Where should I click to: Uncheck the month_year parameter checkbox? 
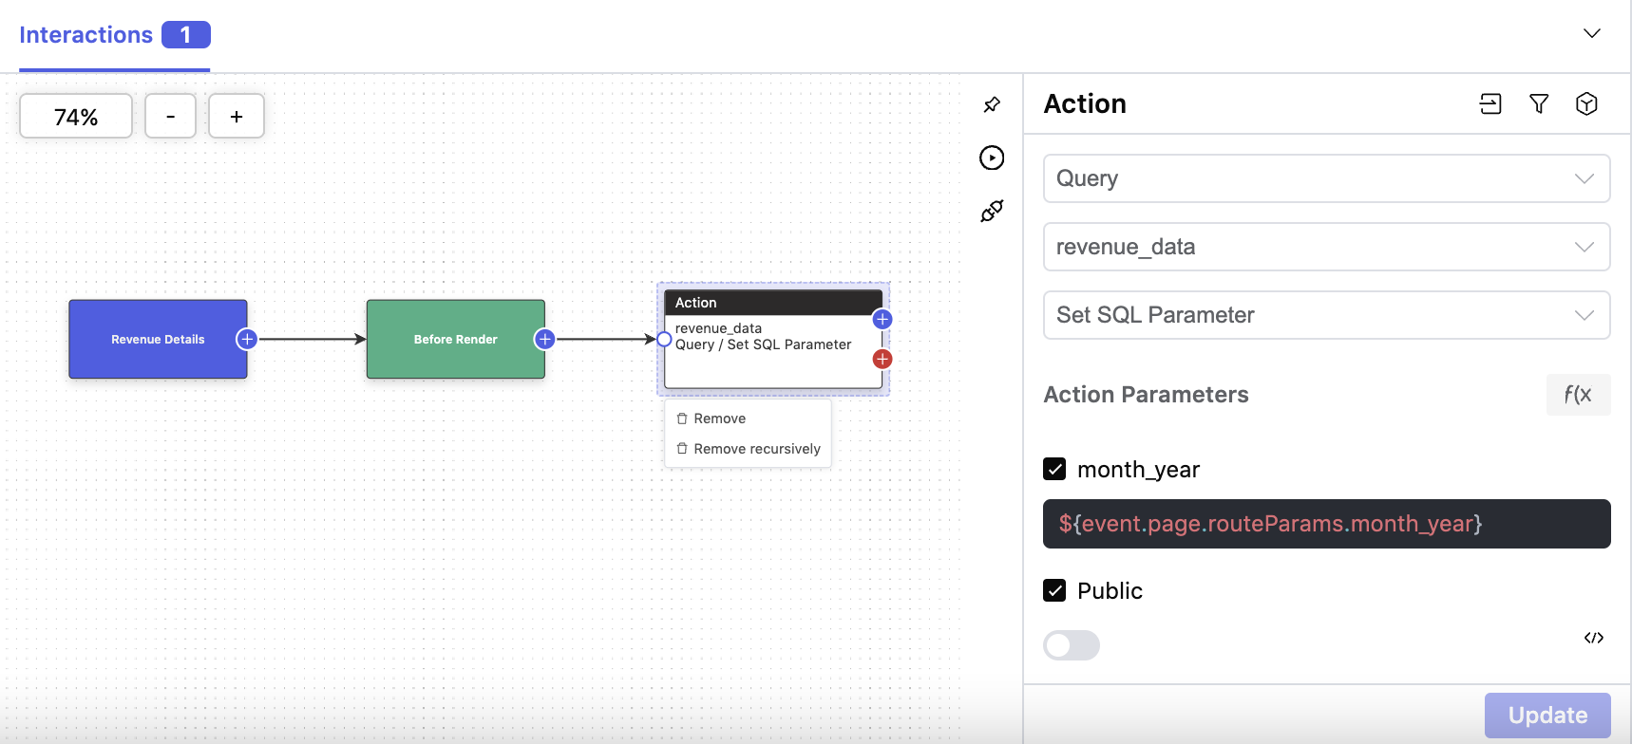(1054, 469)
